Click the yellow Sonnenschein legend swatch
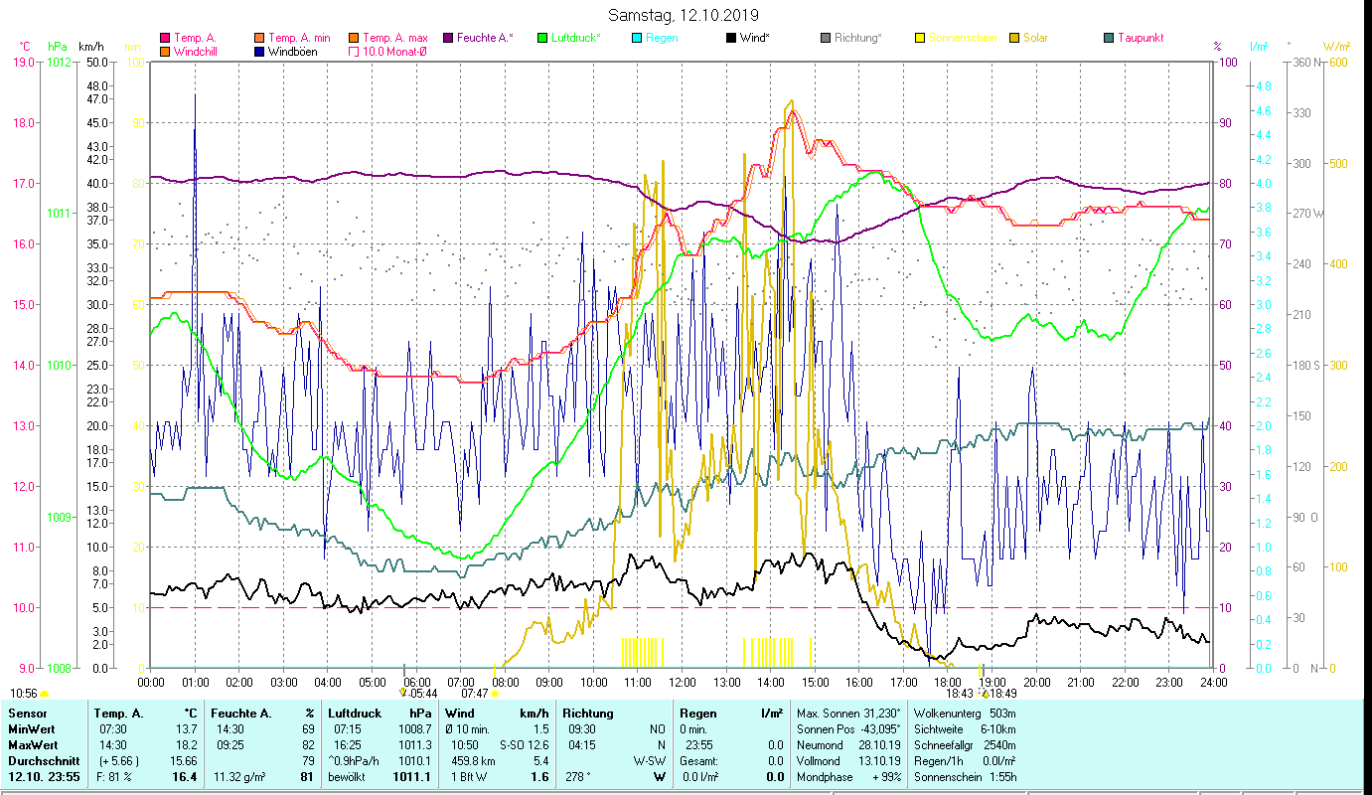 pos(920,38)
